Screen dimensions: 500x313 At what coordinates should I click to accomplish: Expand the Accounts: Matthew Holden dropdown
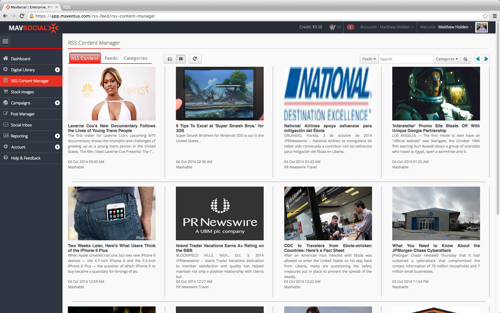click(387, 27)
